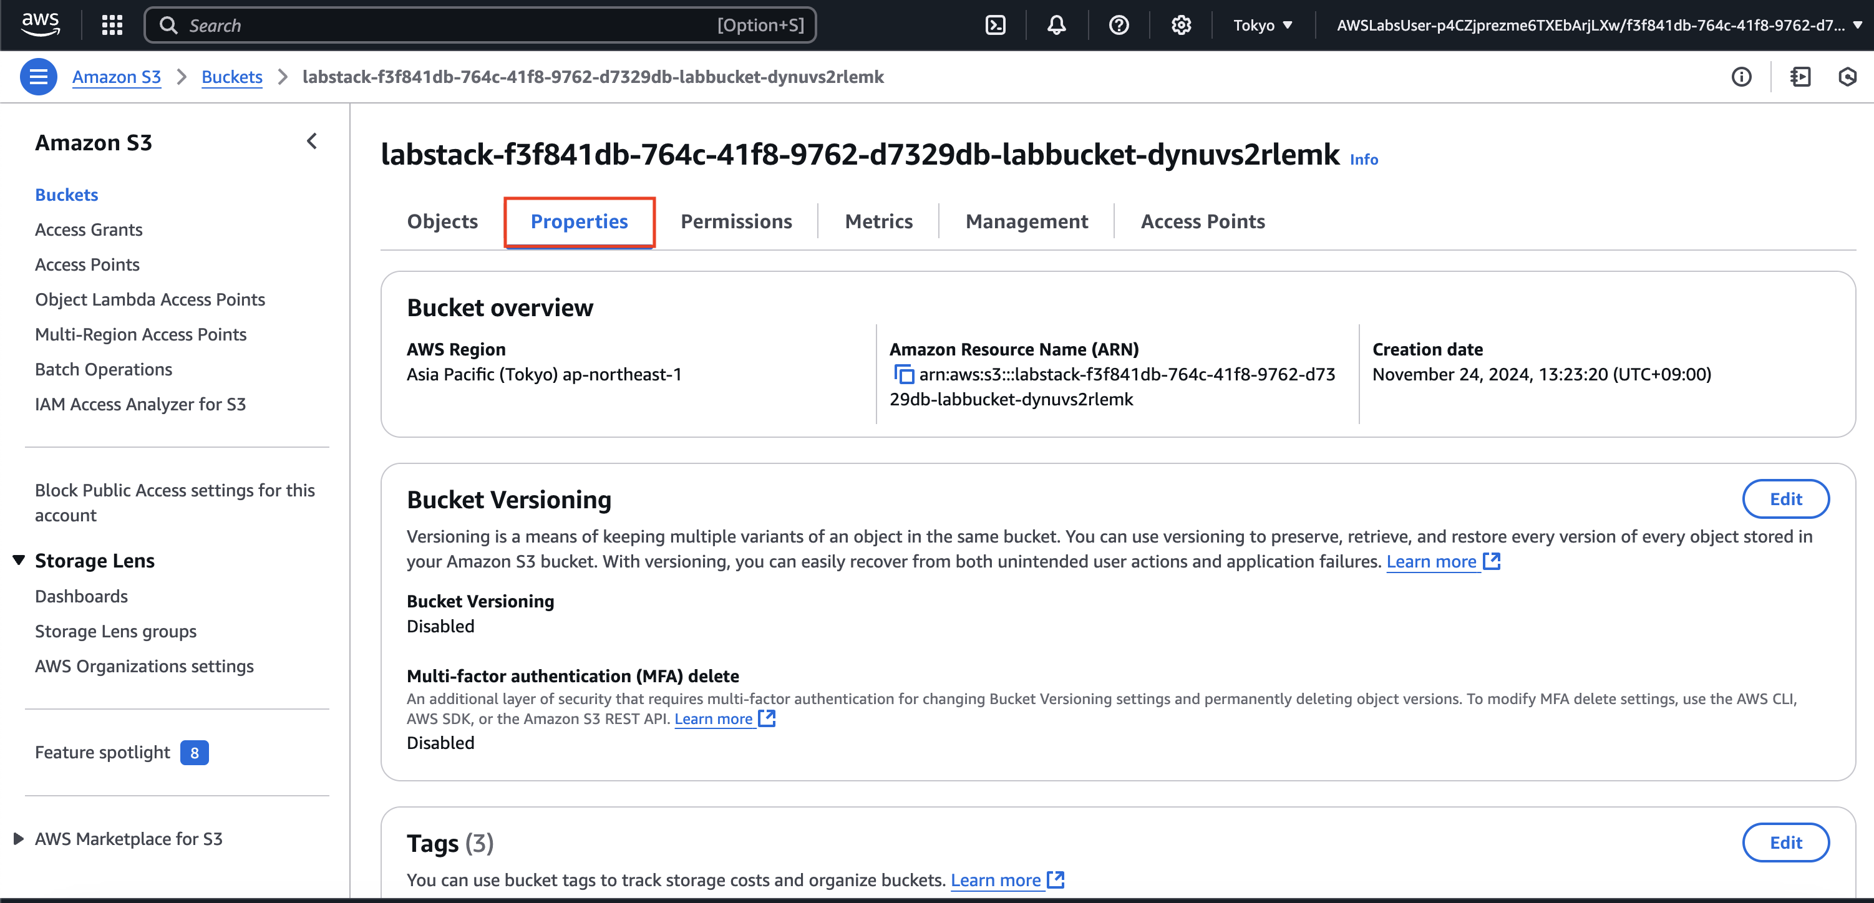The width and height of the screenshot is (1874, 903).
Task: Expand AWS Marketplace for S3
Action: tap(19, 838)
